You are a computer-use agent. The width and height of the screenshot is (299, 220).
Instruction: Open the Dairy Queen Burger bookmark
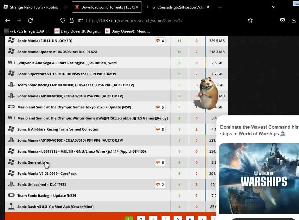click(78, 31)
